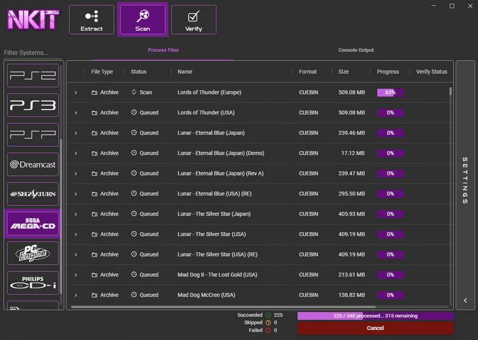Sort by the Status column header
Viewport: 478px width, 340px height.
pyautogui.click(x=139, y=72)
